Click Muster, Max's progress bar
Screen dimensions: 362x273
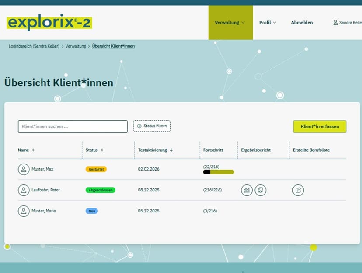click(218, 172)
